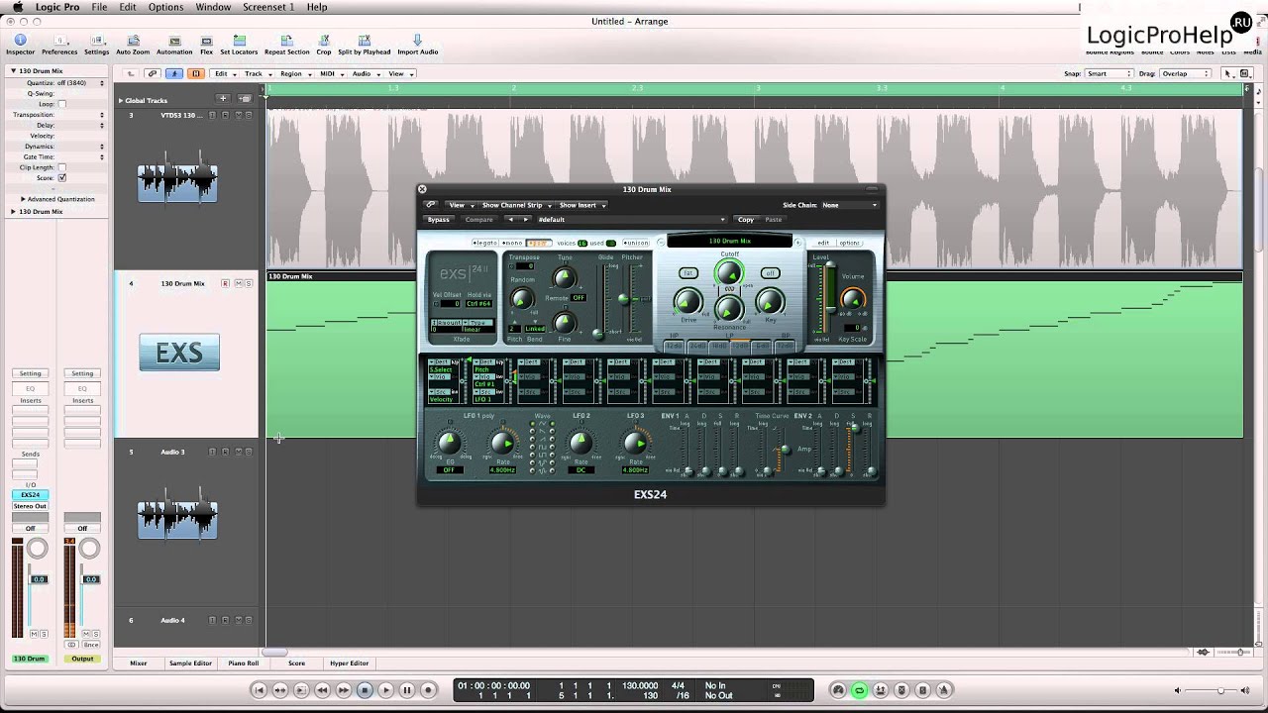The height and width of the screenshot is (713, 1268).
Task: Mute the 130 Drum channel strip
Action: (x=34, y=633)
